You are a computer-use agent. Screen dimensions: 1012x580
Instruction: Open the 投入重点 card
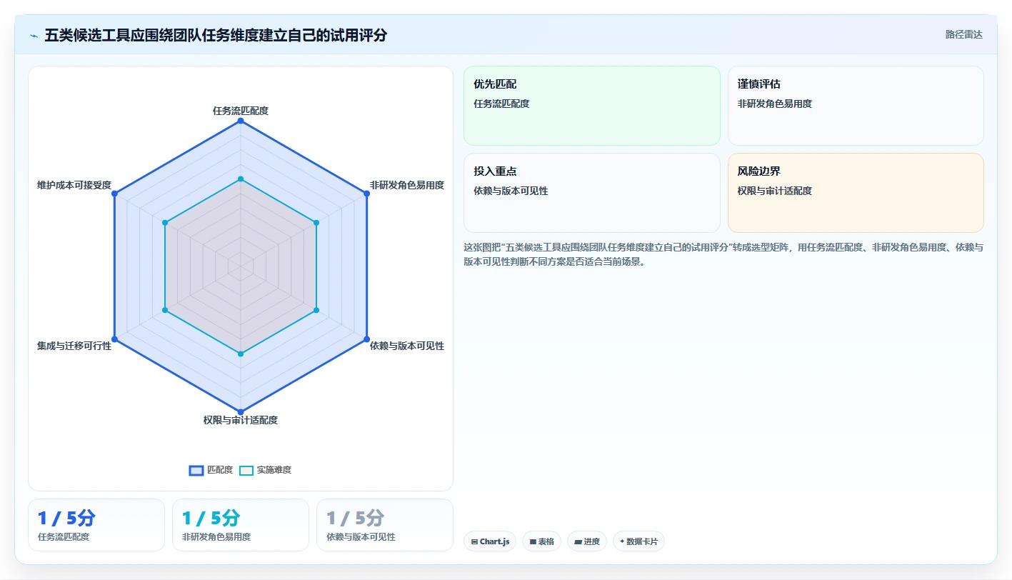592,193
